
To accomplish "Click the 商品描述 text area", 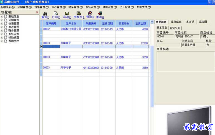I will pos(186,61).
